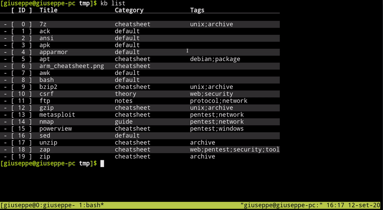Click the notes category for ftp
The image size is (383, 210).
pyautogui.click(x=124, y=101)
